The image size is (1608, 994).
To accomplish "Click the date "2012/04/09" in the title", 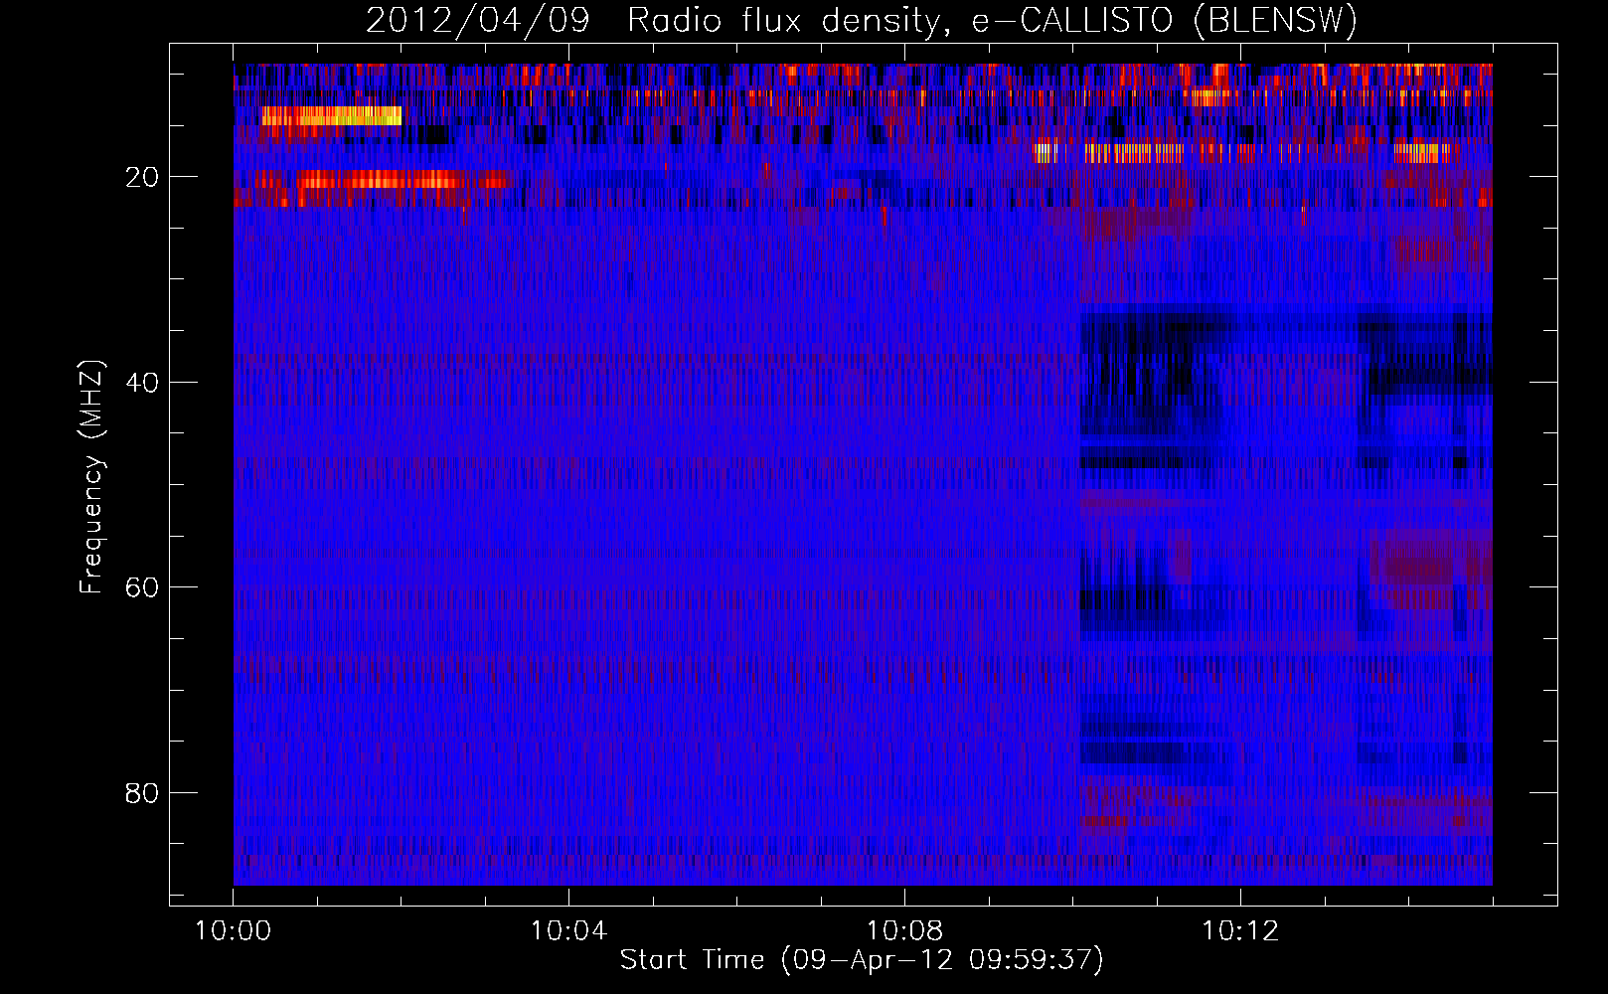I will point(478,20).
